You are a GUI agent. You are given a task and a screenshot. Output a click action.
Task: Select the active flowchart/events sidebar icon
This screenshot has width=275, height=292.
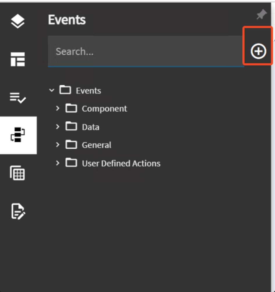pos(17,135)
